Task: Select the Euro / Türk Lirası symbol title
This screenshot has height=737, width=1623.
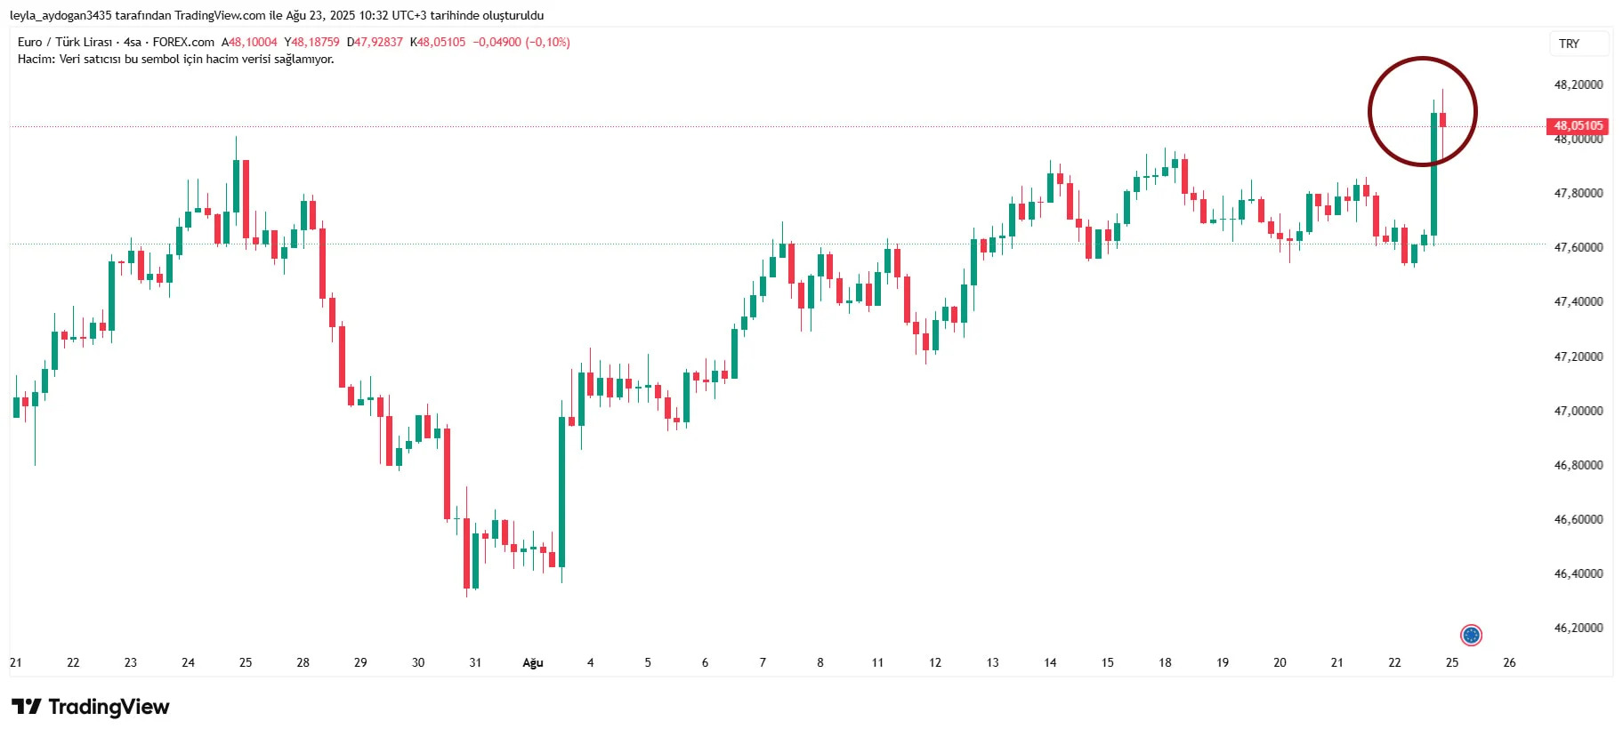Action: [x=65, y=42]
